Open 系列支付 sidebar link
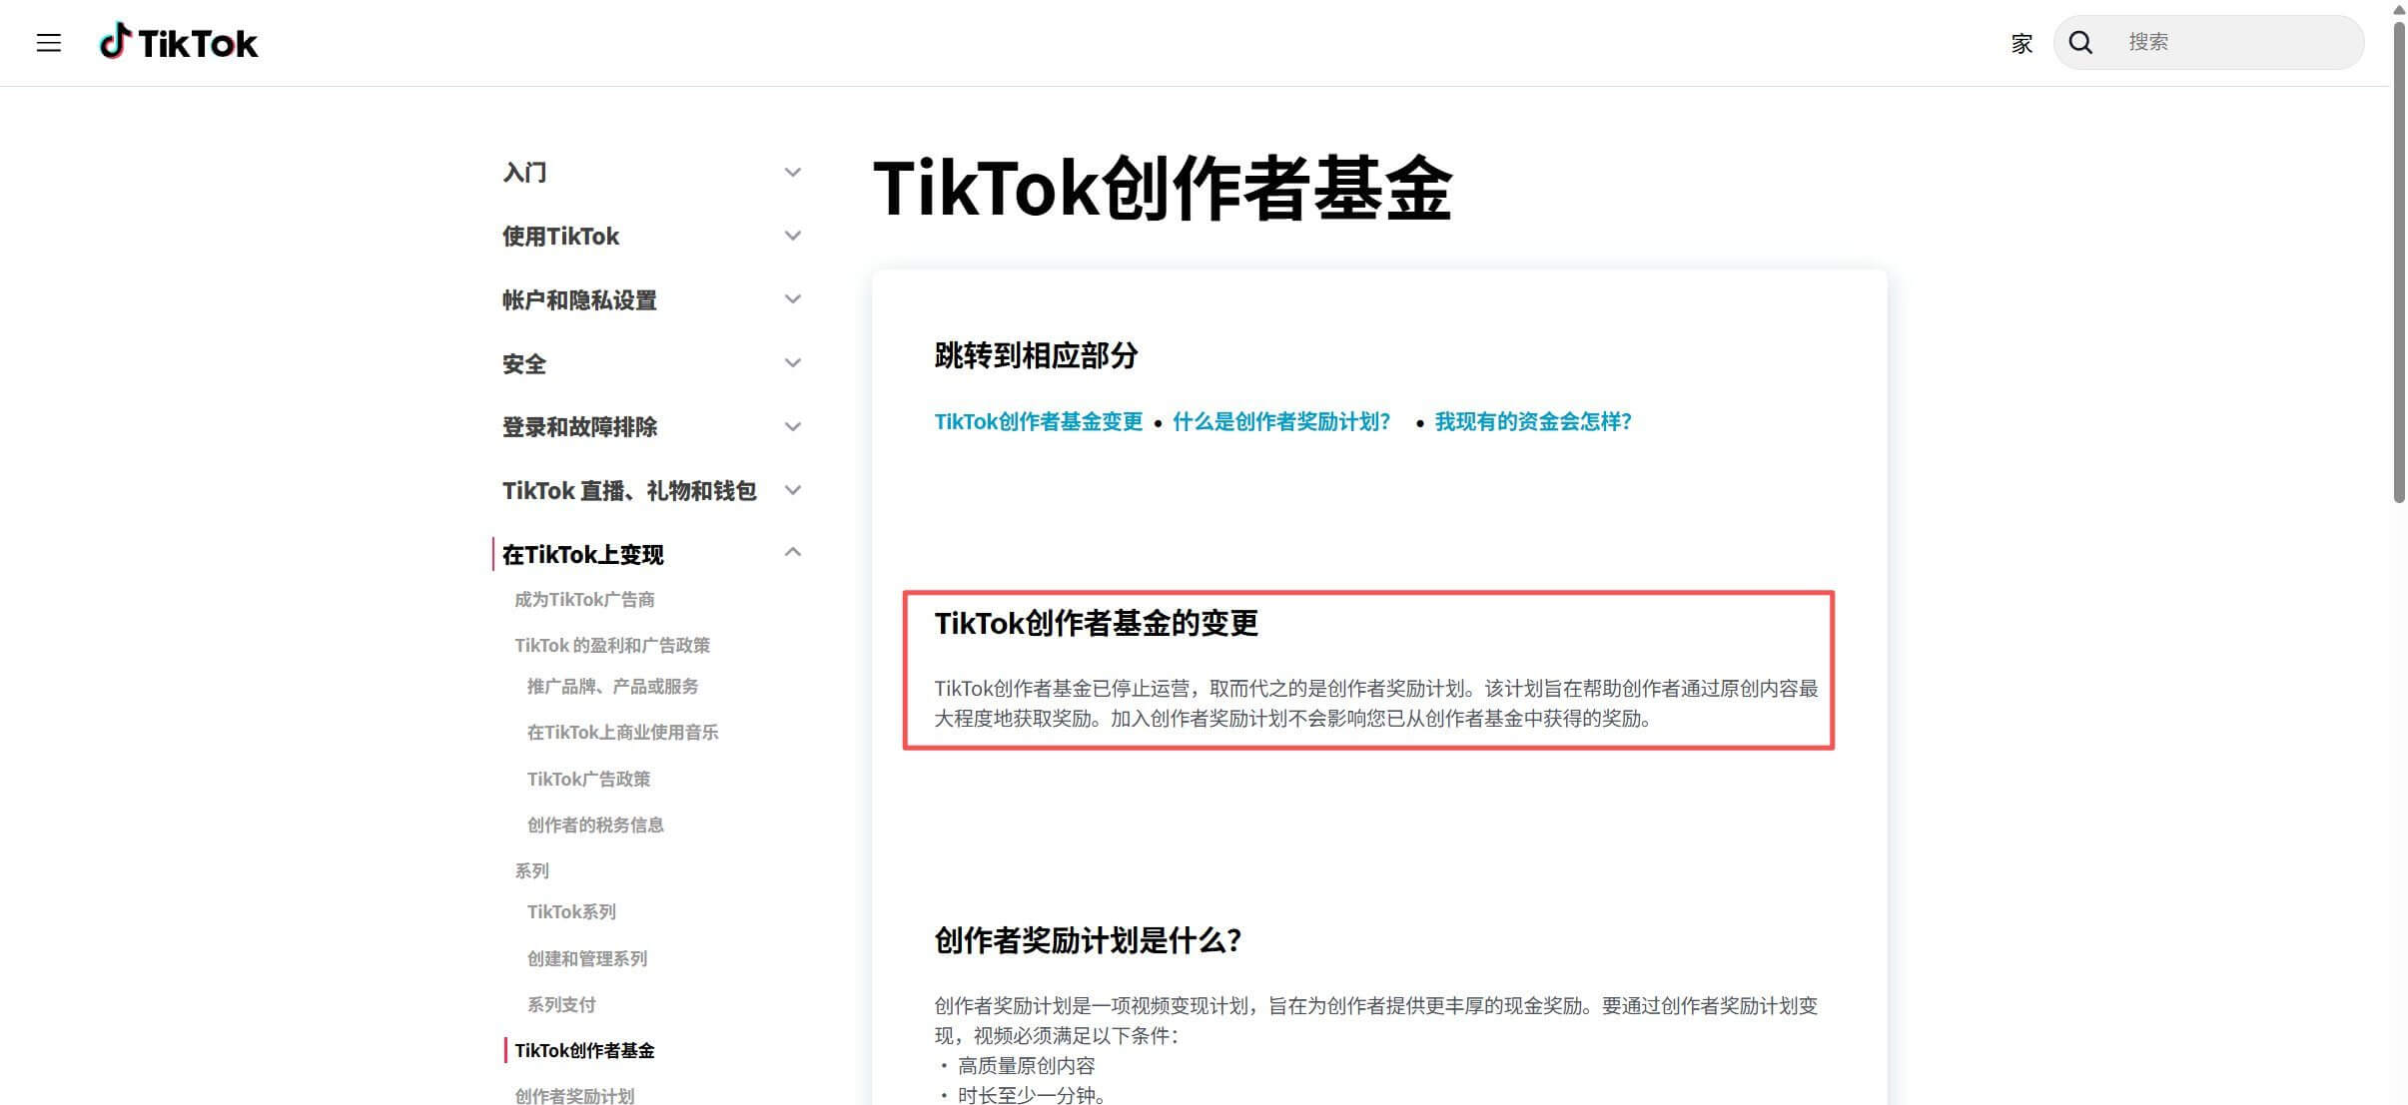The image size is (2408, 1105). click(x=561, y=1005)
